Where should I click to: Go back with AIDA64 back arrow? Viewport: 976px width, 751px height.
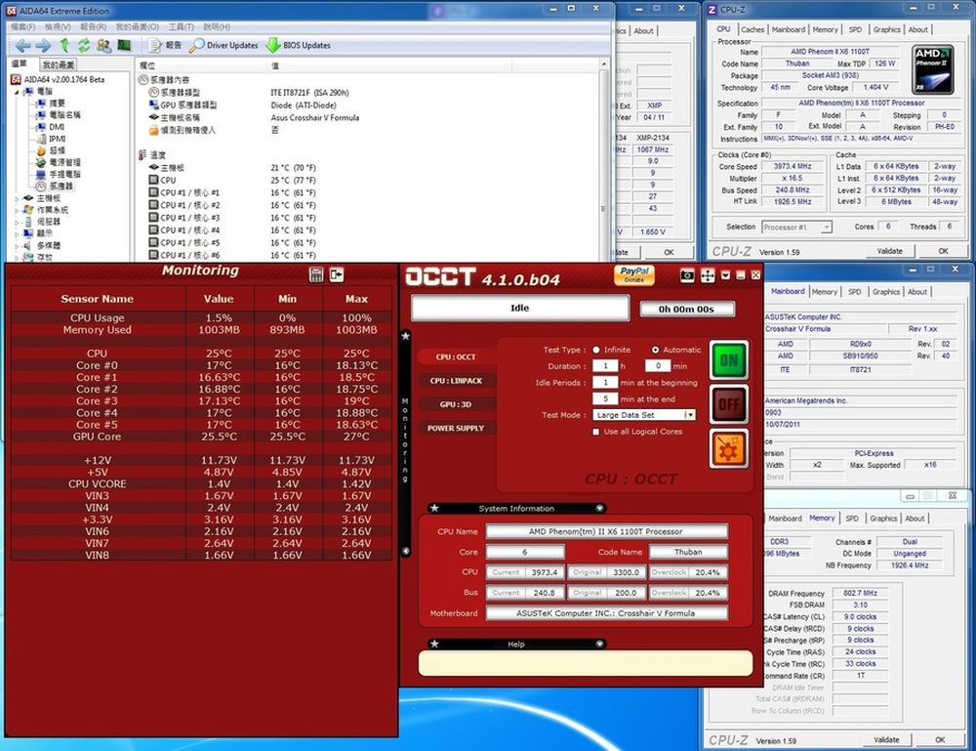[23, 46]
